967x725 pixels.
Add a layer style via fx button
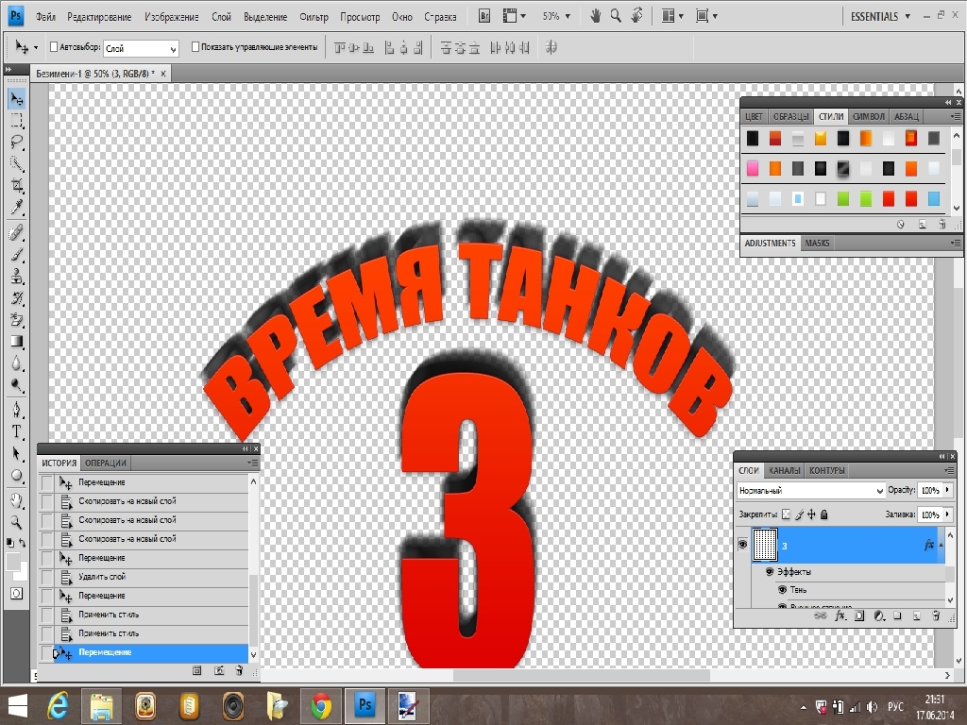[x=840, y=615]
